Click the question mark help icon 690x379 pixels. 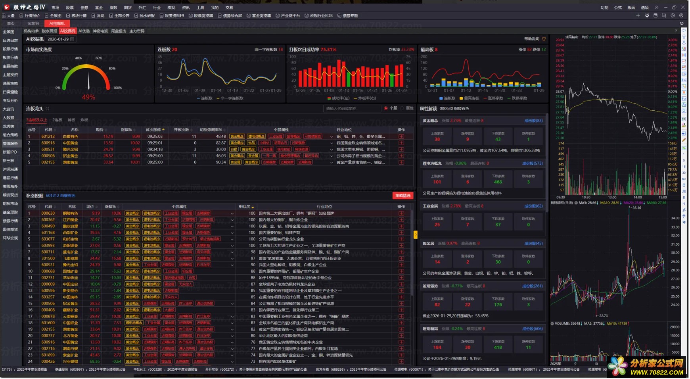[676, 31]
